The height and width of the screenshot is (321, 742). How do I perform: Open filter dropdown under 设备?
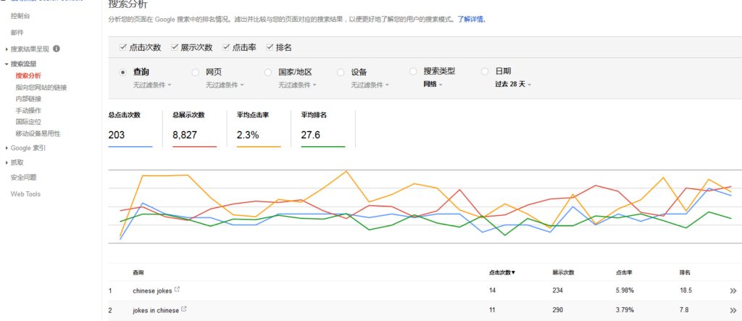pos(370,86)
